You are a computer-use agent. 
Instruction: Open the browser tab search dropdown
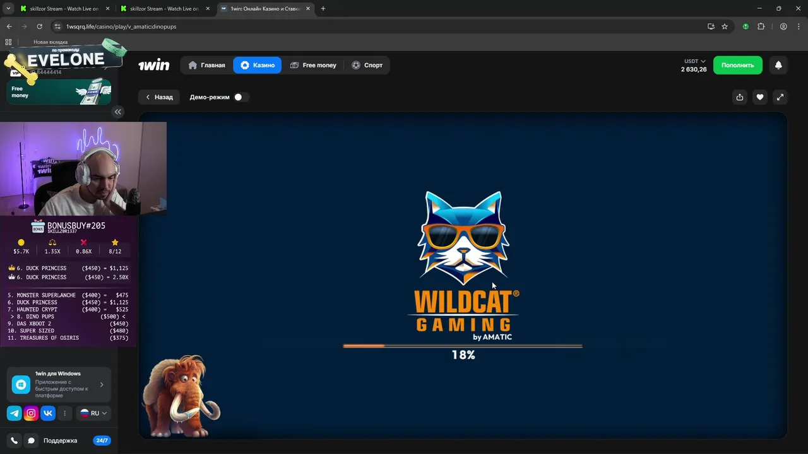click(8, 9)
